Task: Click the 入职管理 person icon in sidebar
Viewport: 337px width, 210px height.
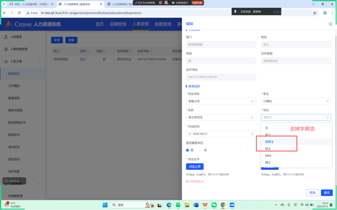Action: 6,37
